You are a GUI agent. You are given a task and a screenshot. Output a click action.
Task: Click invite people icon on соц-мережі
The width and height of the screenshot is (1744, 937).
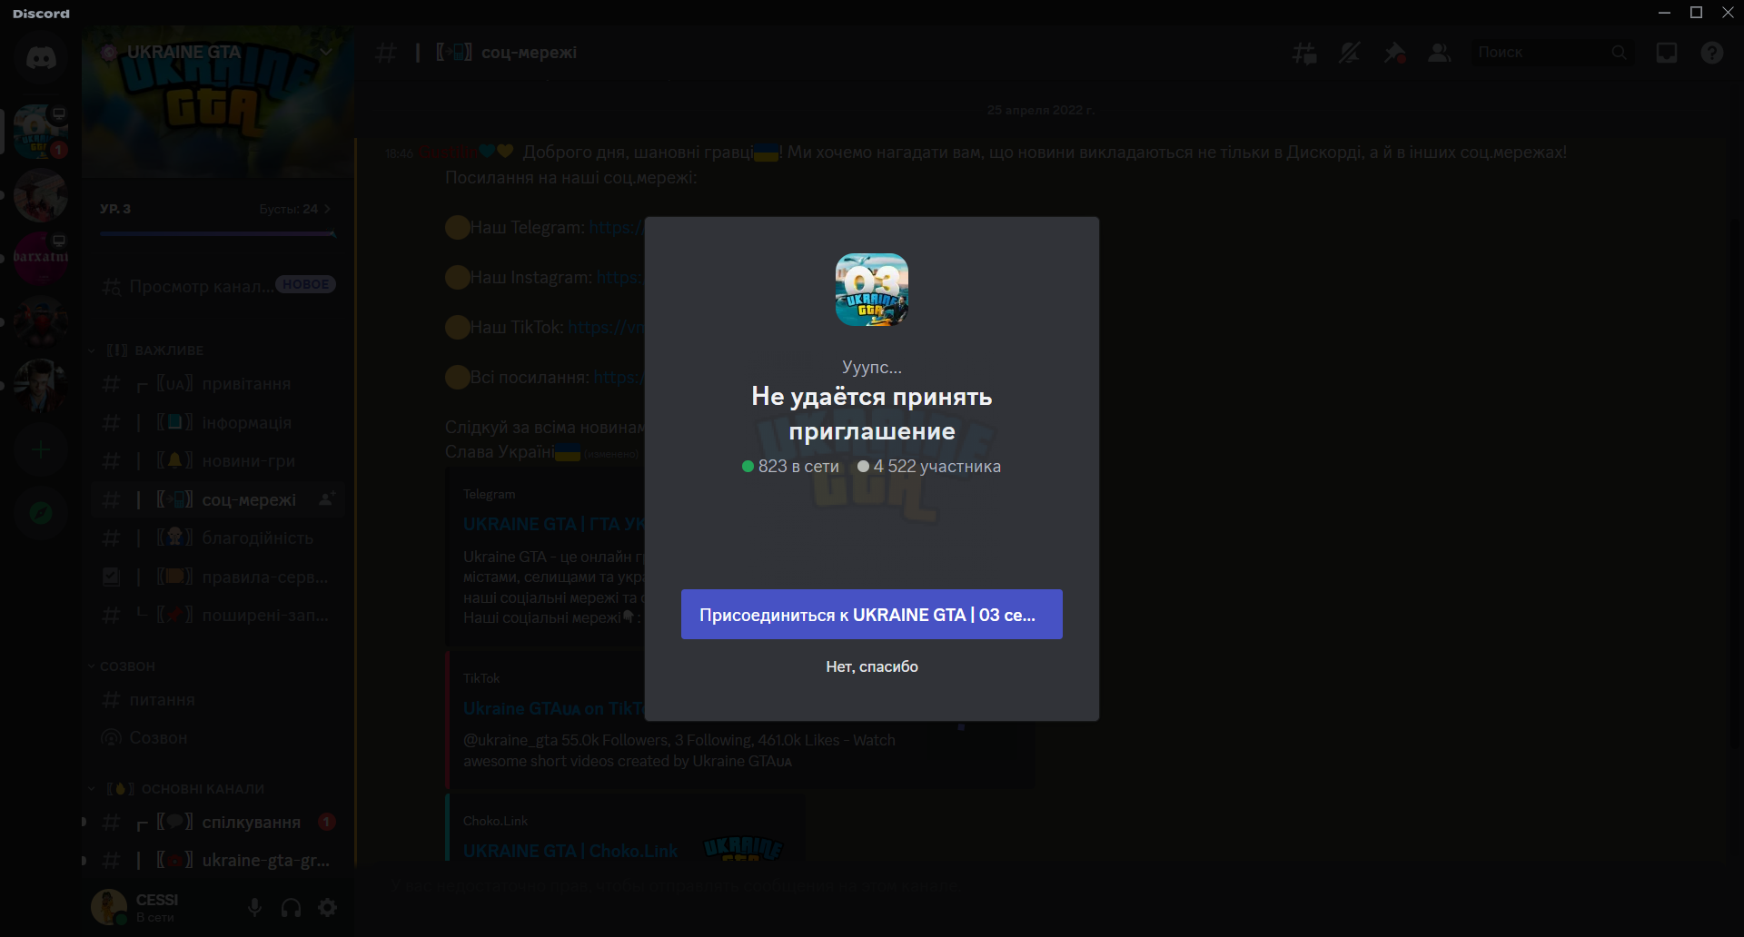pyautogui.click(x=327, y=499)
